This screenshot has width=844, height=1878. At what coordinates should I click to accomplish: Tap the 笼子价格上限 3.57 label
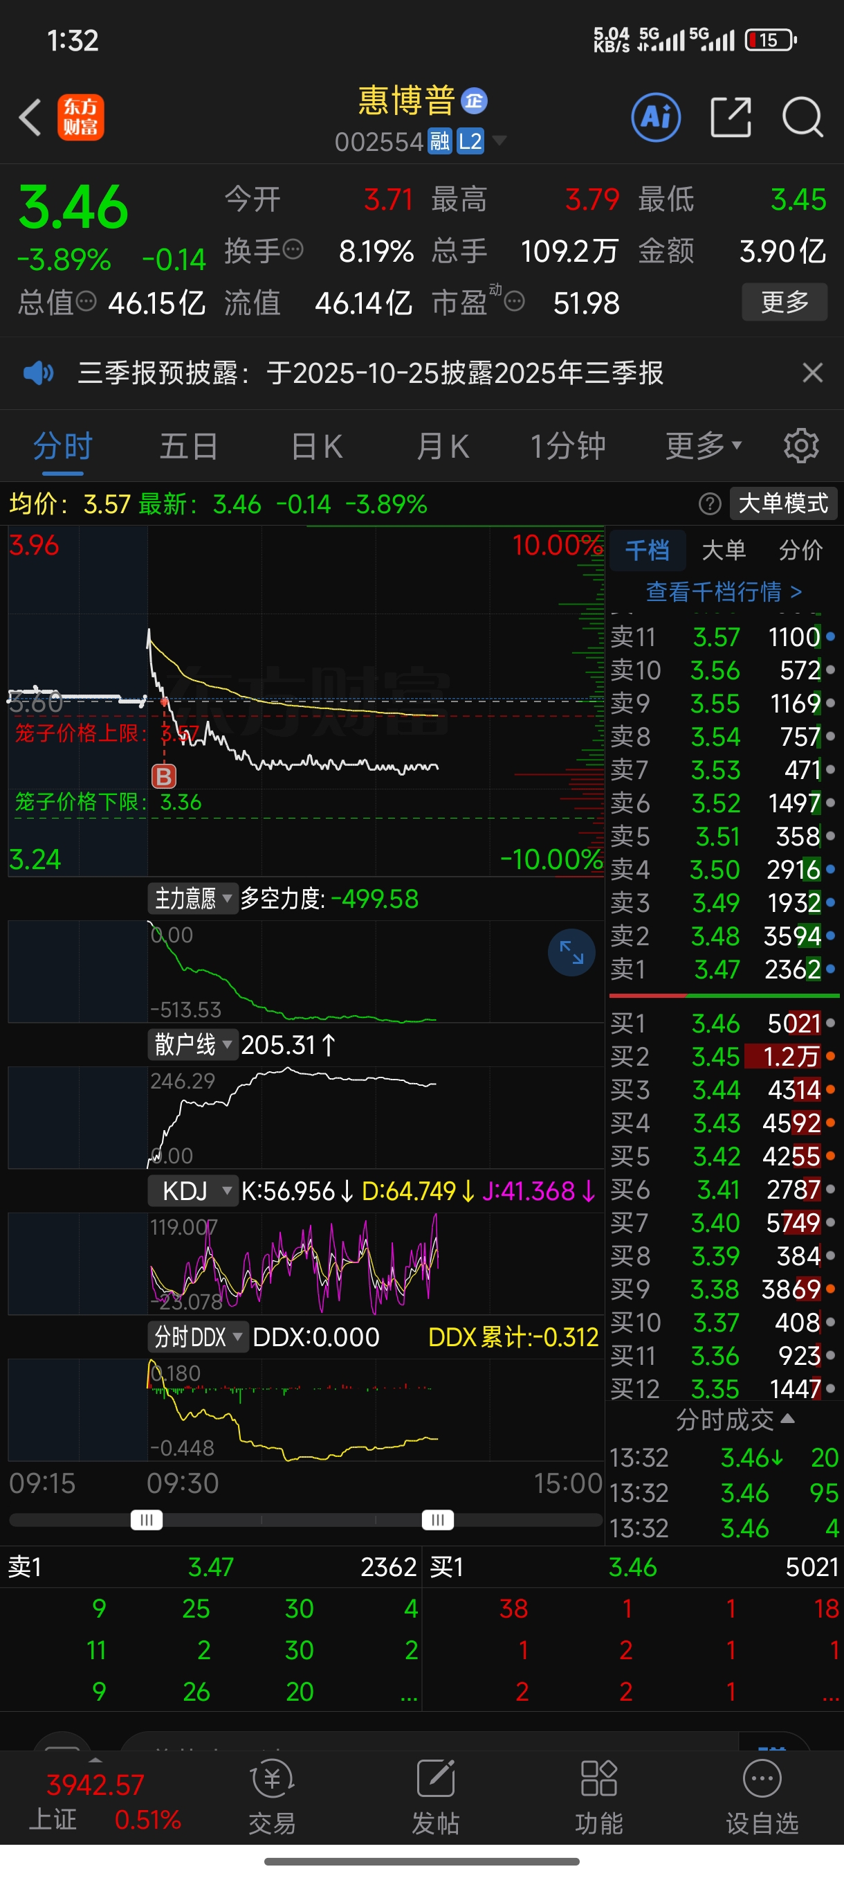coord(107,733)
